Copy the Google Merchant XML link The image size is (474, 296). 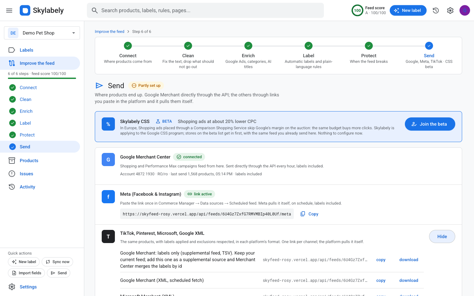(x=381, y=281)
